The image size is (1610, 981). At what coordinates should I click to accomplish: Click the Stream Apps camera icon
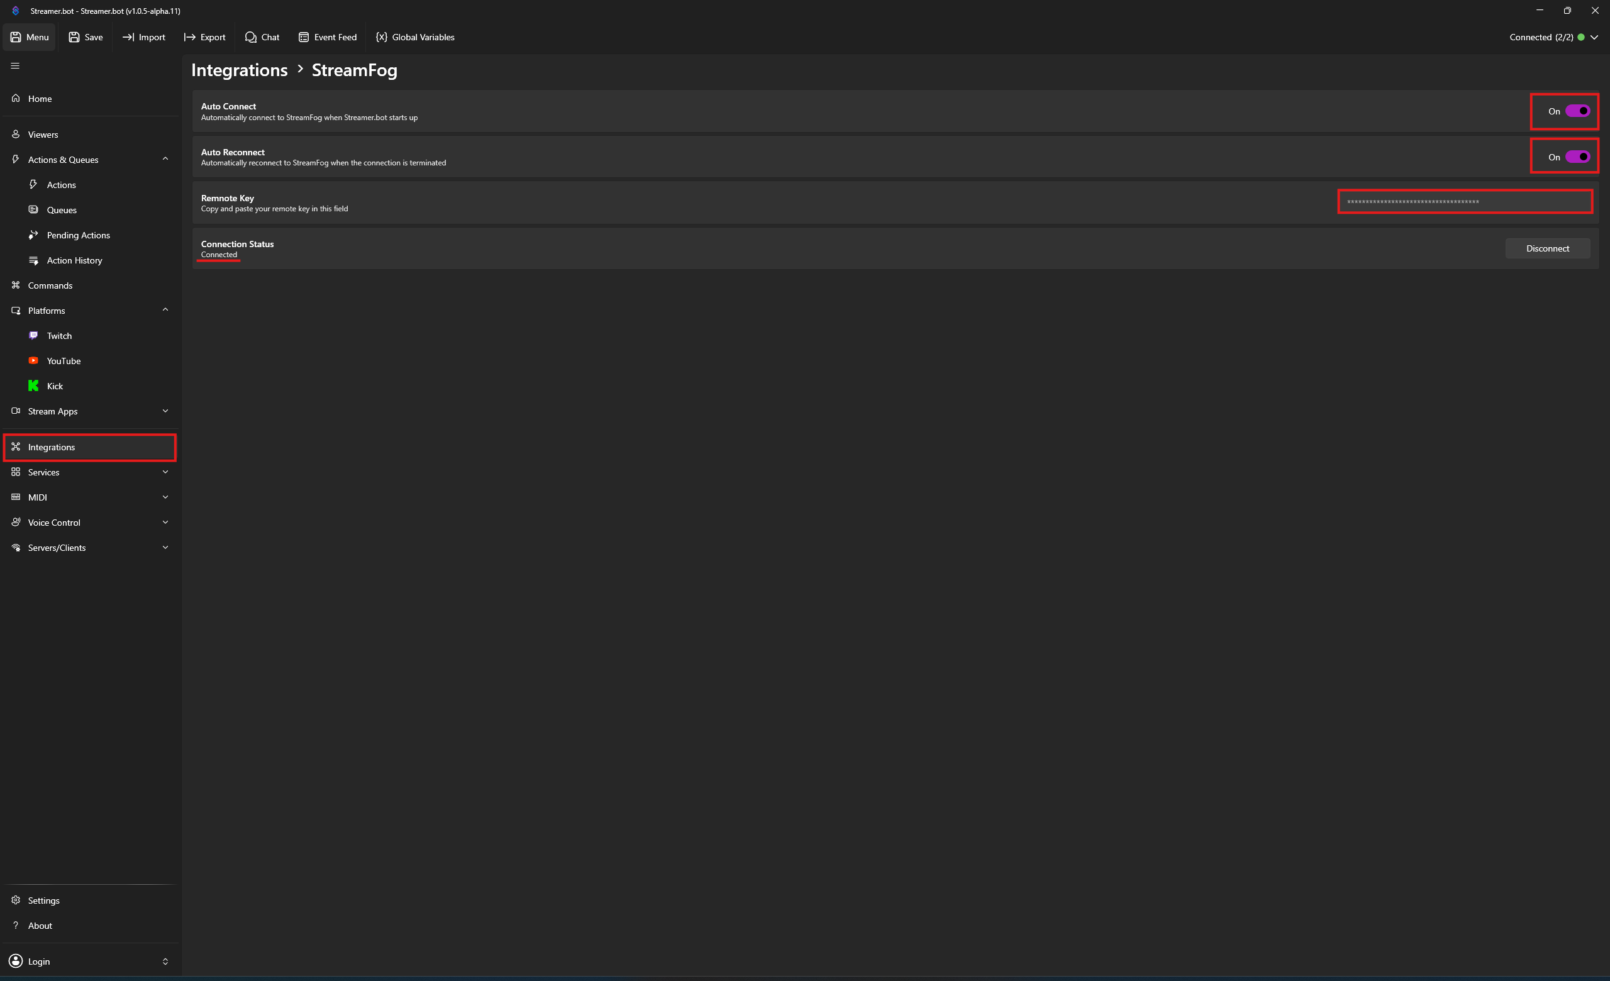pos(16,411)
